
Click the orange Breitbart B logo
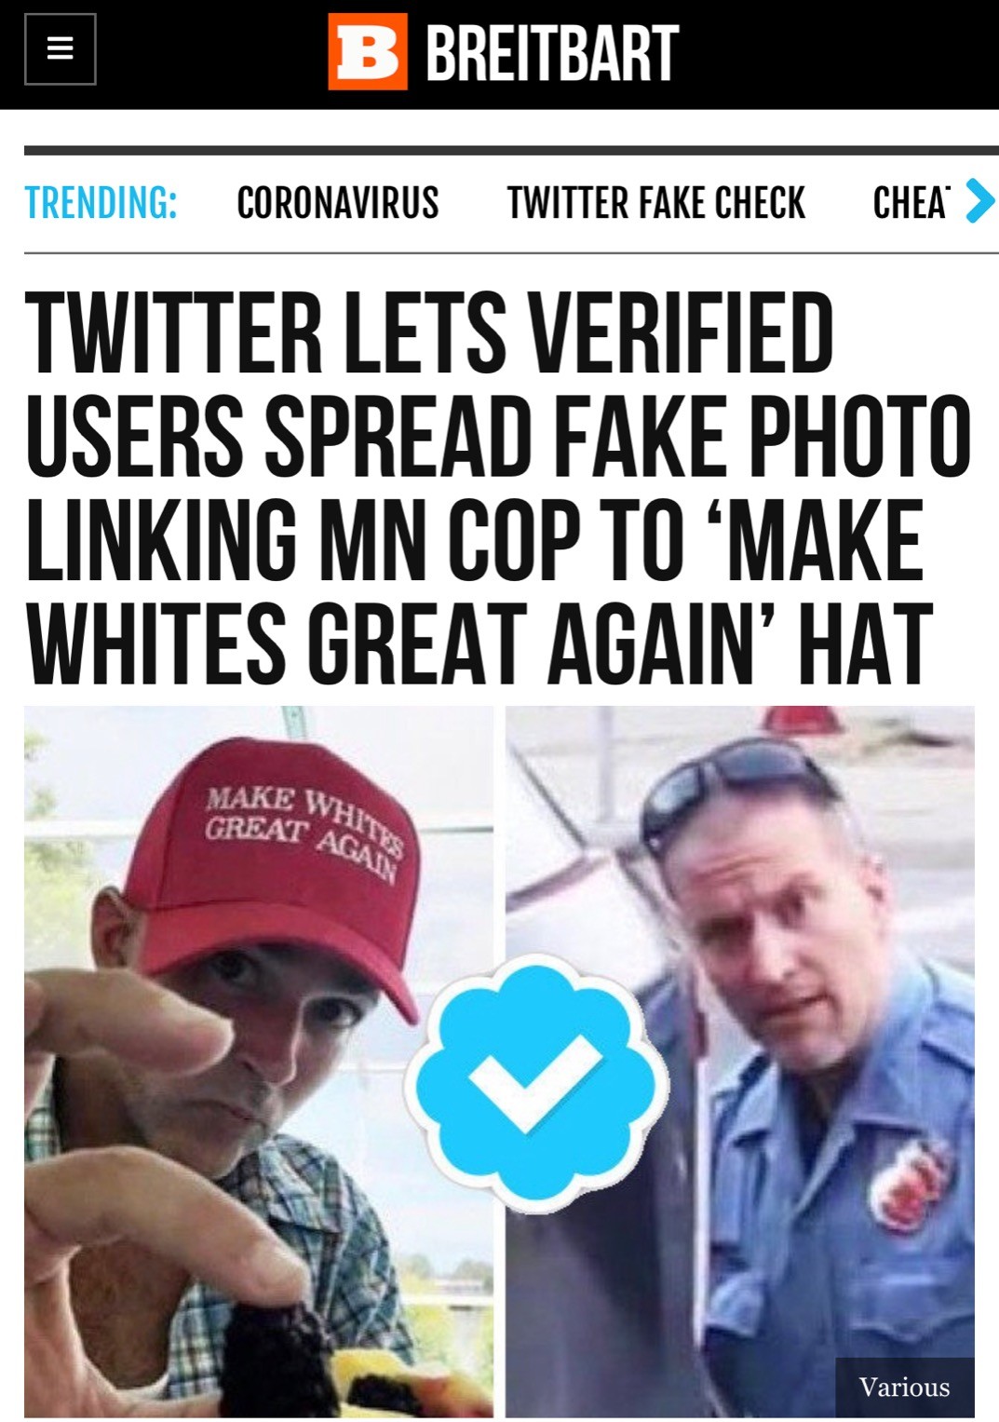pyautogui.click(x=368, y=52)
